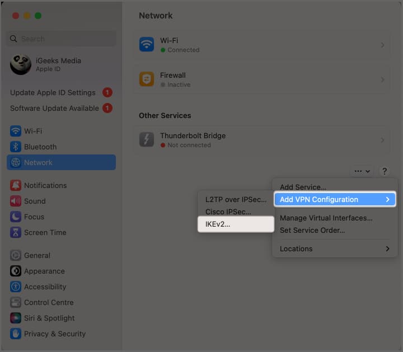Open Control Centre settings label in the sidebar

click(x=49, y=302)
